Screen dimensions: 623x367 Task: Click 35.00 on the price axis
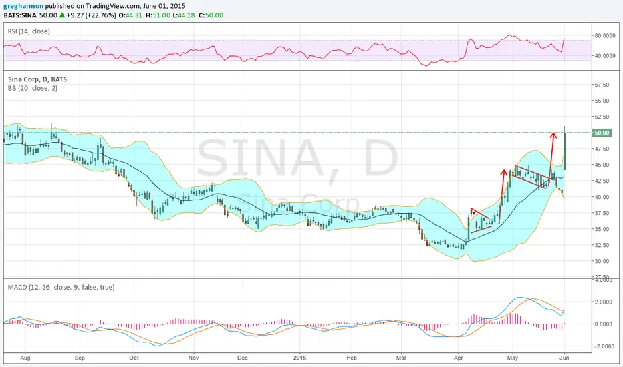602,229
